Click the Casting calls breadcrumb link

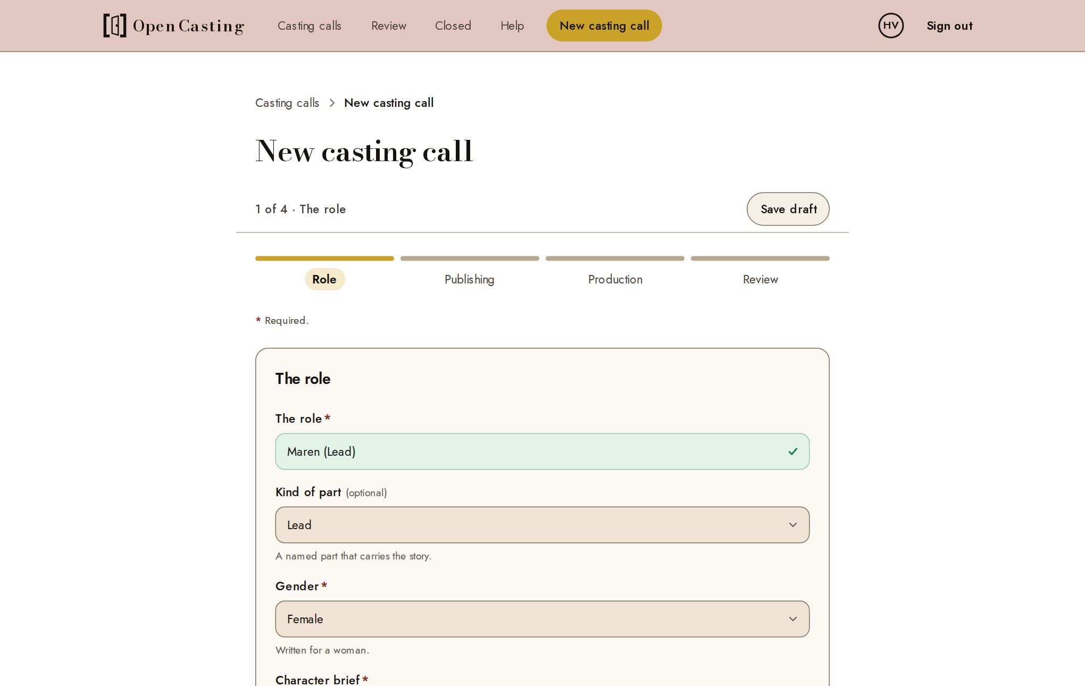287,103
